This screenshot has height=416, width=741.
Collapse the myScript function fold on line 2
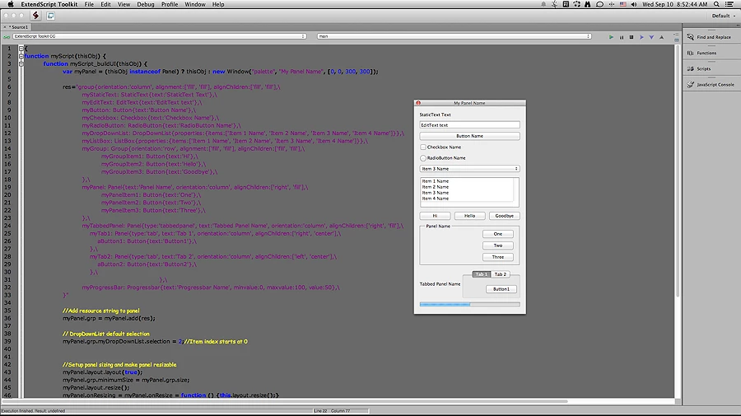[21, 56]
